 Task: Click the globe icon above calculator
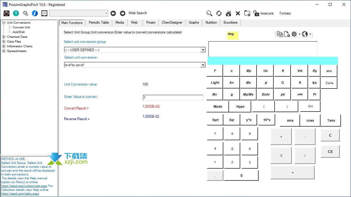coord(305,34)
